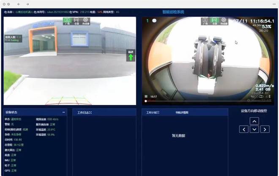The height and width of the screenshot is (176, 279).
Task: Go back with browser back arrow
Action: 19,4
